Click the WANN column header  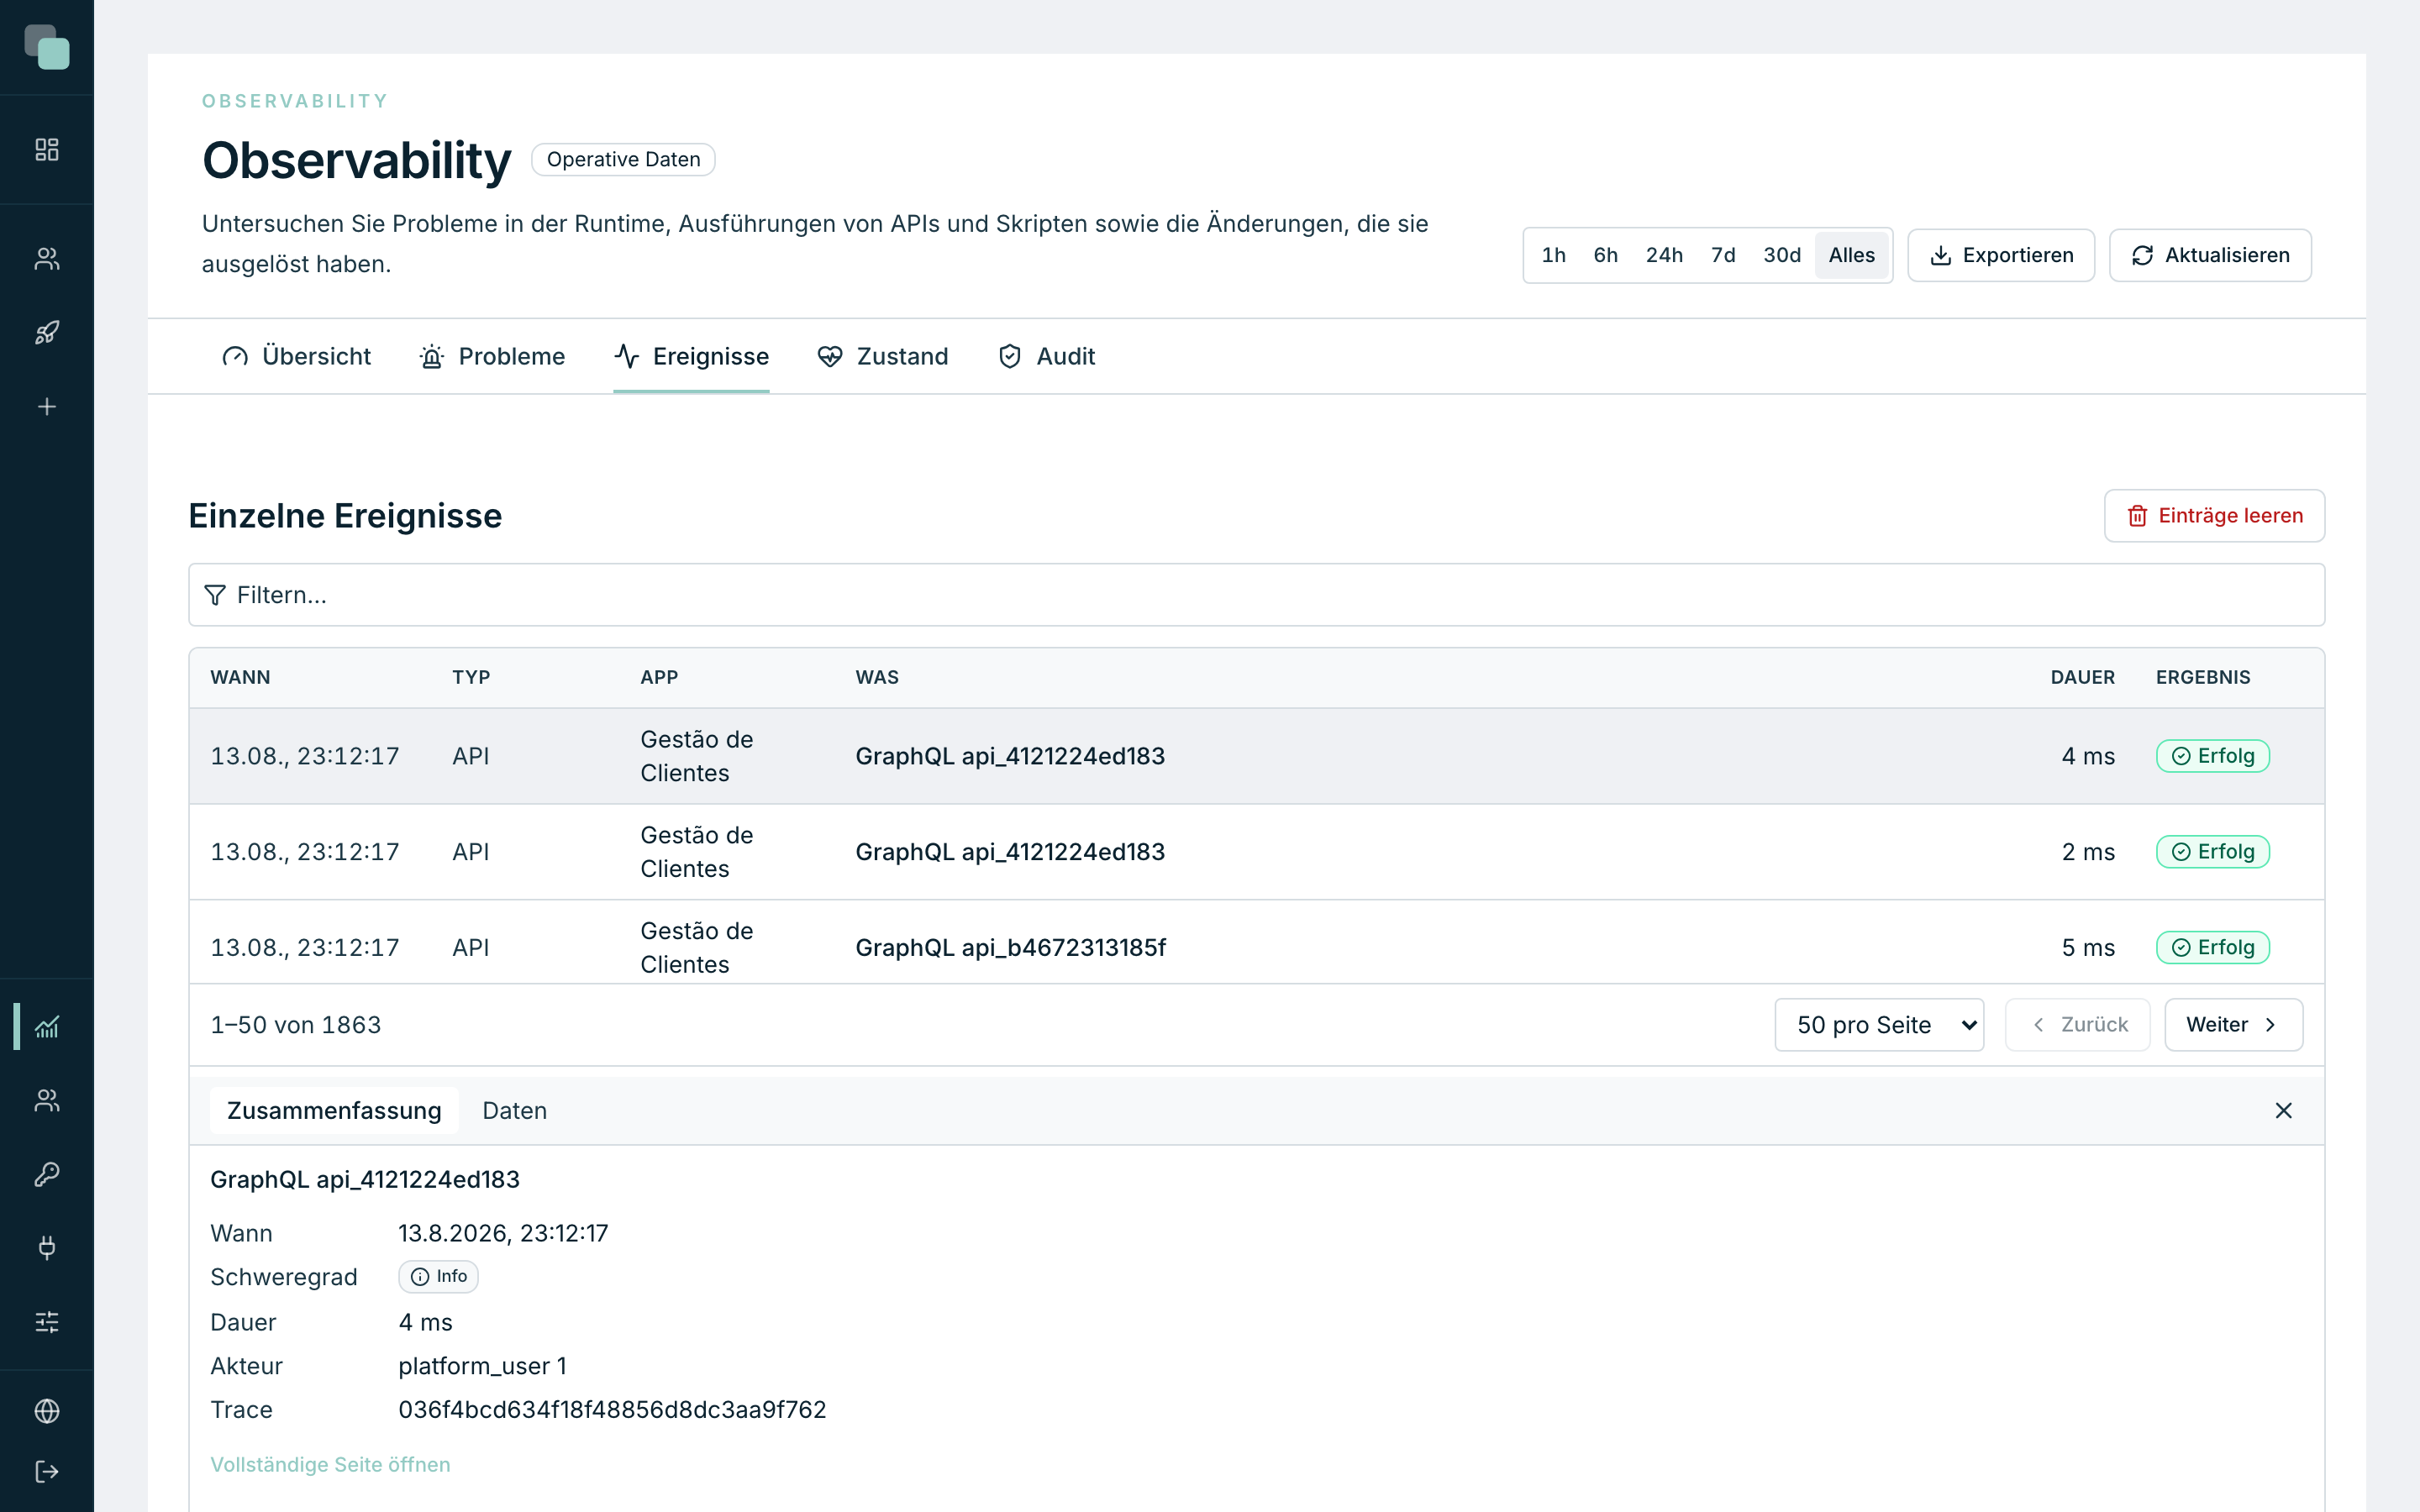240,677
